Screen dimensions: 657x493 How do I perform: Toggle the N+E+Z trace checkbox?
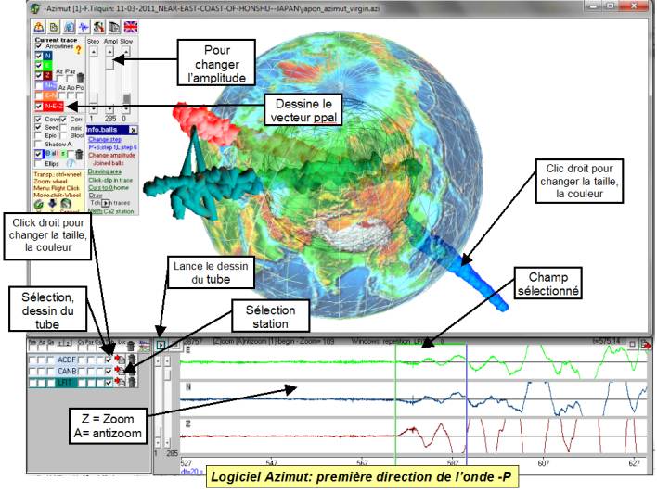(x=38, y=107)
